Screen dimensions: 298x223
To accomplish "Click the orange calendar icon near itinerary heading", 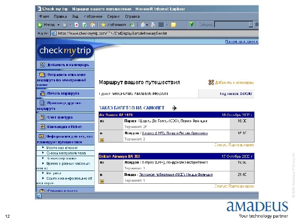I will pyautogui.click(x=211, y=82).
